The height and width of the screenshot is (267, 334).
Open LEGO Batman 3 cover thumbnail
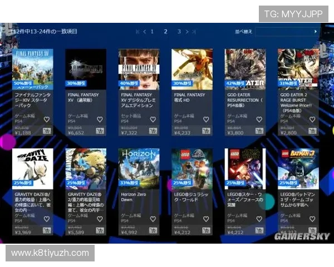[x=298, y=169]
